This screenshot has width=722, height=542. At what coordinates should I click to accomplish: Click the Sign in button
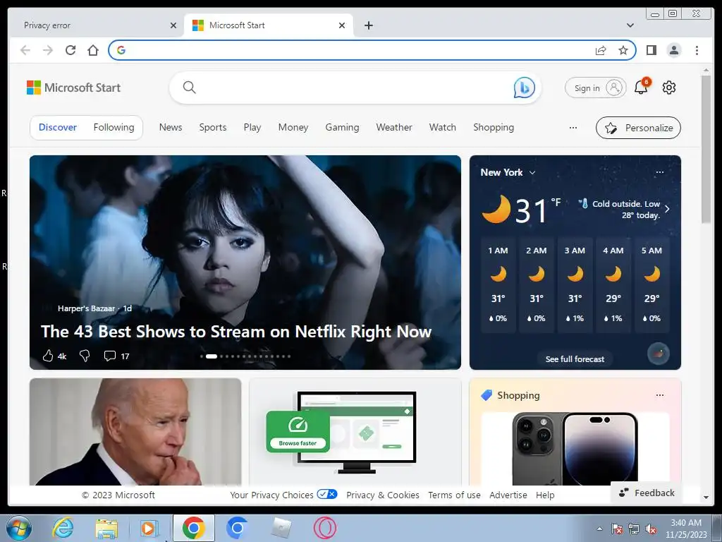coord(595,88)
